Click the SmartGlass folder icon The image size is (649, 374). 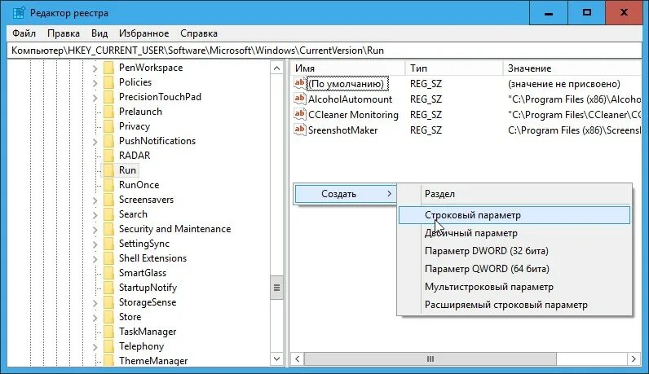tap(109, 273)
